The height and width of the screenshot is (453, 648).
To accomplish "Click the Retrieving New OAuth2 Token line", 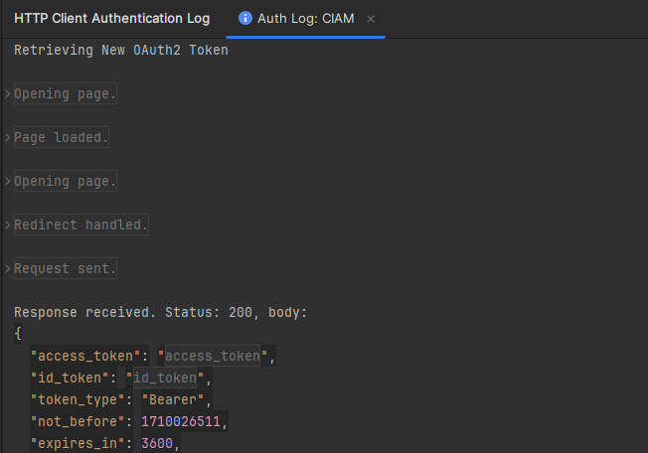I will [121, 51].
